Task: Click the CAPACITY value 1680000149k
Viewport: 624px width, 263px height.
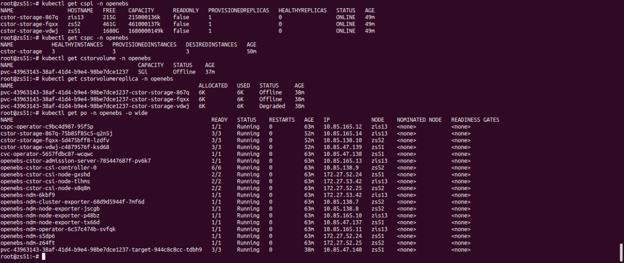Action: point(146,31)
